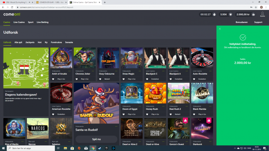
Task: Close the green deposit confirmation panel
Action: point(220,29)
